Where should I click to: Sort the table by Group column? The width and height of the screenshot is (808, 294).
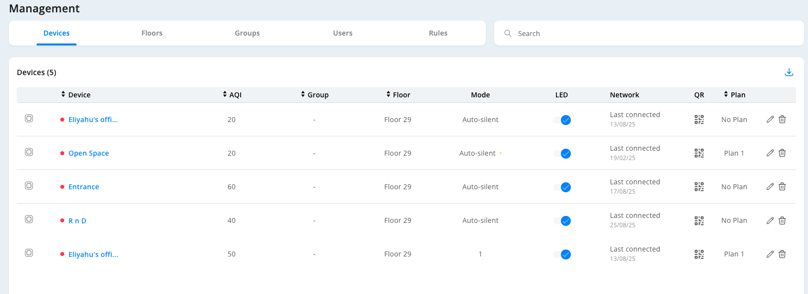(314, 95)
